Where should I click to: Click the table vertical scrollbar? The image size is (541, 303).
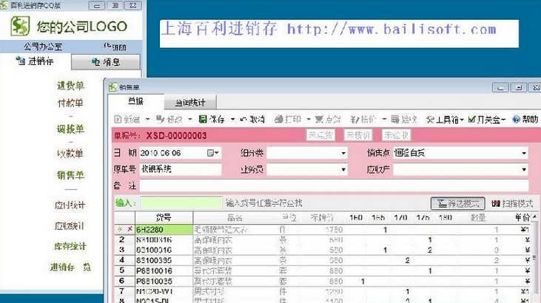point(534,258)
